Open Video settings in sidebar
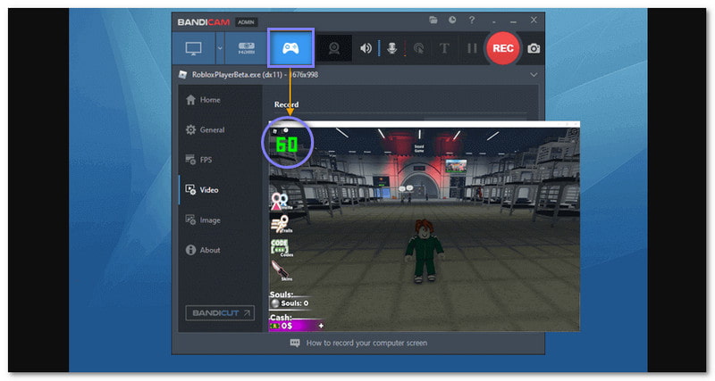715x381 pixels. tap(202, 190)
